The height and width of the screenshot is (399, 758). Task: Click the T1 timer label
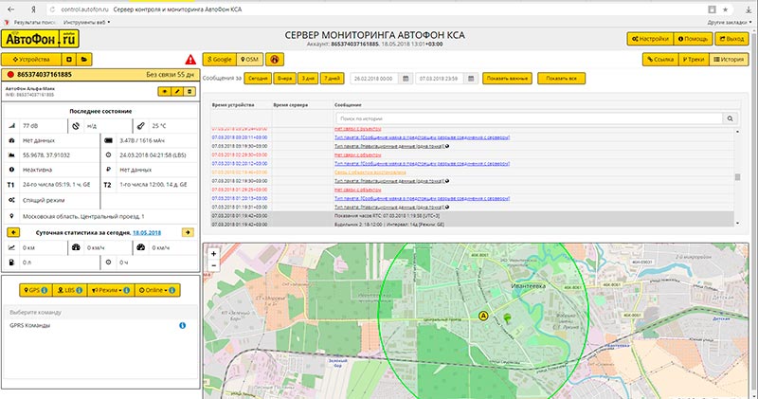pyautogui.click(x=11, y=185)
